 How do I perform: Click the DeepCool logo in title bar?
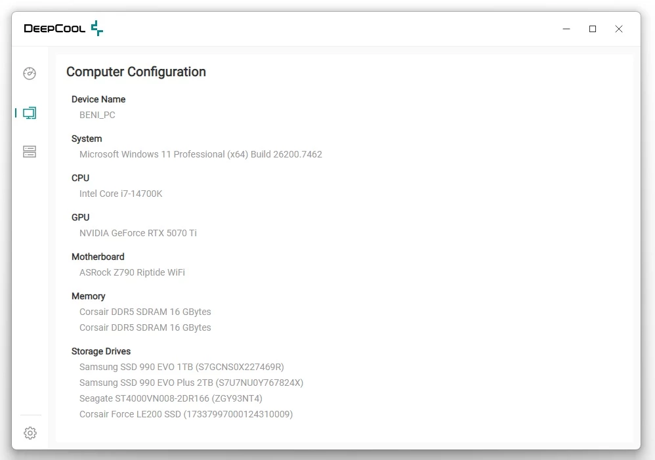pyautogui.click(x=64, y=28)
